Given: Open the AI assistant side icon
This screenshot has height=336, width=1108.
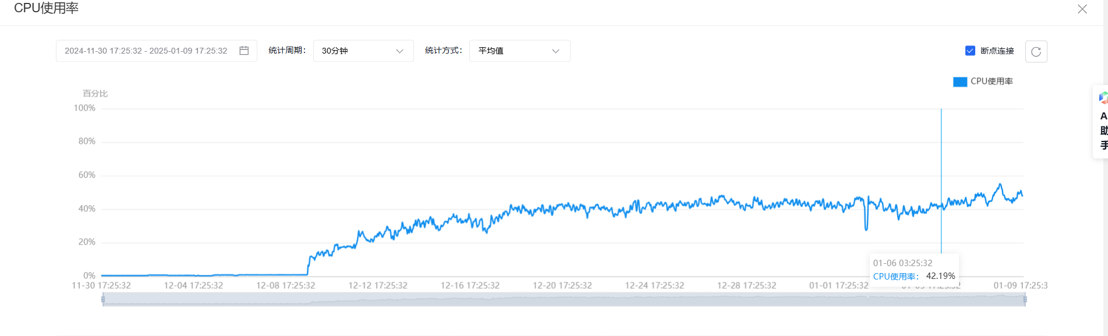Looking at the screenshot, I should point(1103,97).
